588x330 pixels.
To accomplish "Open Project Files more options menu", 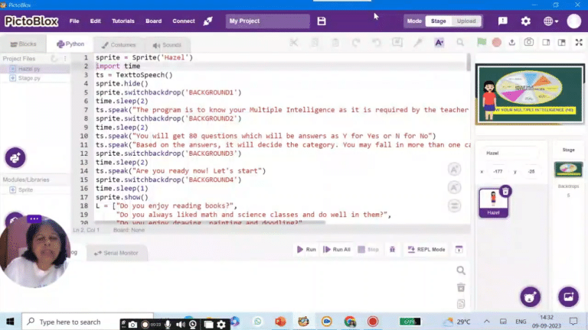I will coord(65,59).
